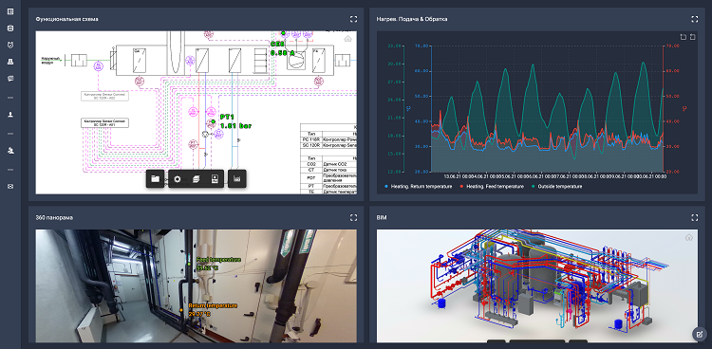Click the right chart zoom reset icon

(x=692, y=37)
